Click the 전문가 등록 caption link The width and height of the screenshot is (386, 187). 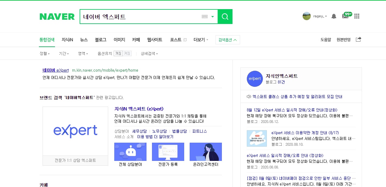[168, 164]
